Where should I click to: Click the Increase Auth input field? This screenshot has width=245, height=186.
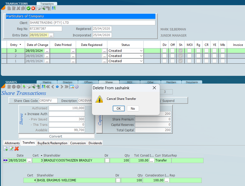pos(67,114)
